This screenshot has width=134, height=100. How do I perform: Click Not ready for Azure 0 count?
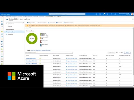tap(42, 42)
